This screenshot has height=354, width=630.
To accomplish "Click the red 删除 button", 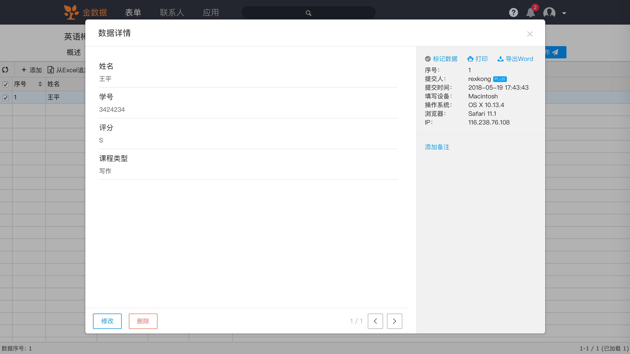I will pos(143,321).
